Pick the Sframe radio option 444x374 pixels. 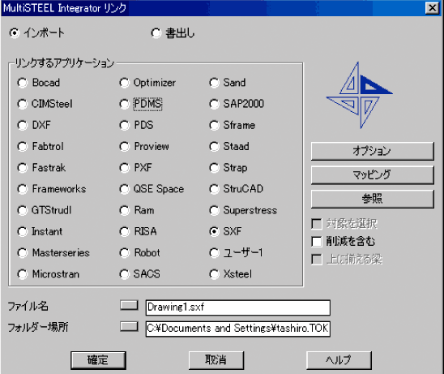pos(214,125)
